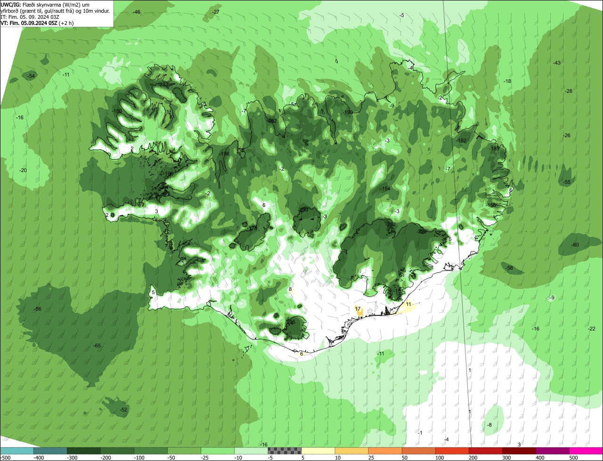The height and width of the screenshot is (461, 603).
Task: Pick the legend swatch between -50 and -25
Action: tap(184, 451)
